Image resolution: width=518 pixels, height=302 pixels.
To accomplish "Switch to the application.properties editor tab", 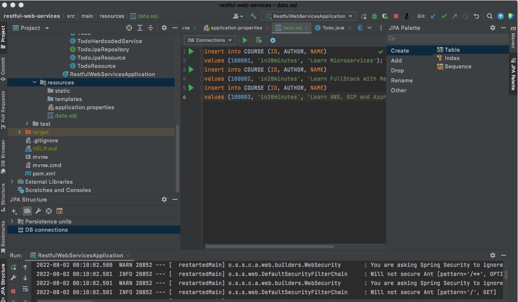I will pos(236,28).
